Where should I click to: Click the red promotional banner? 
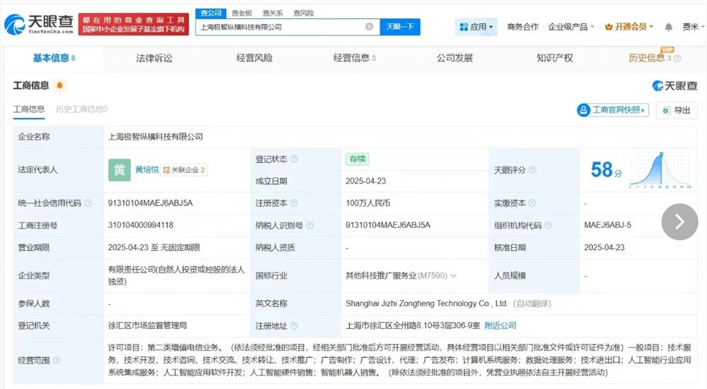(x=134, y=24)
